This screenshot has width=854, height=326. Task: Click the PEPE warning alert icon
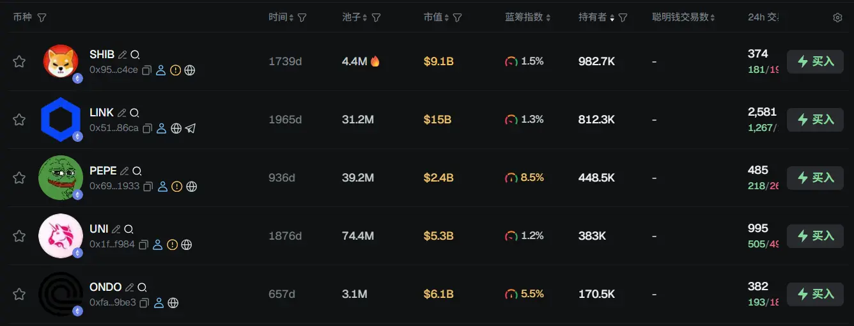[176, 187]
